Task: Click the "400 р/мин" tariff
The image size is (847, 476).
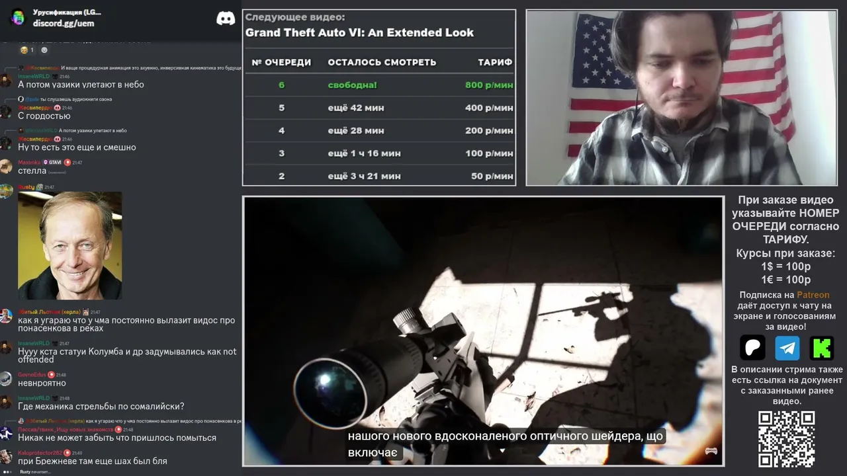Action: click(x=489, y=108)
